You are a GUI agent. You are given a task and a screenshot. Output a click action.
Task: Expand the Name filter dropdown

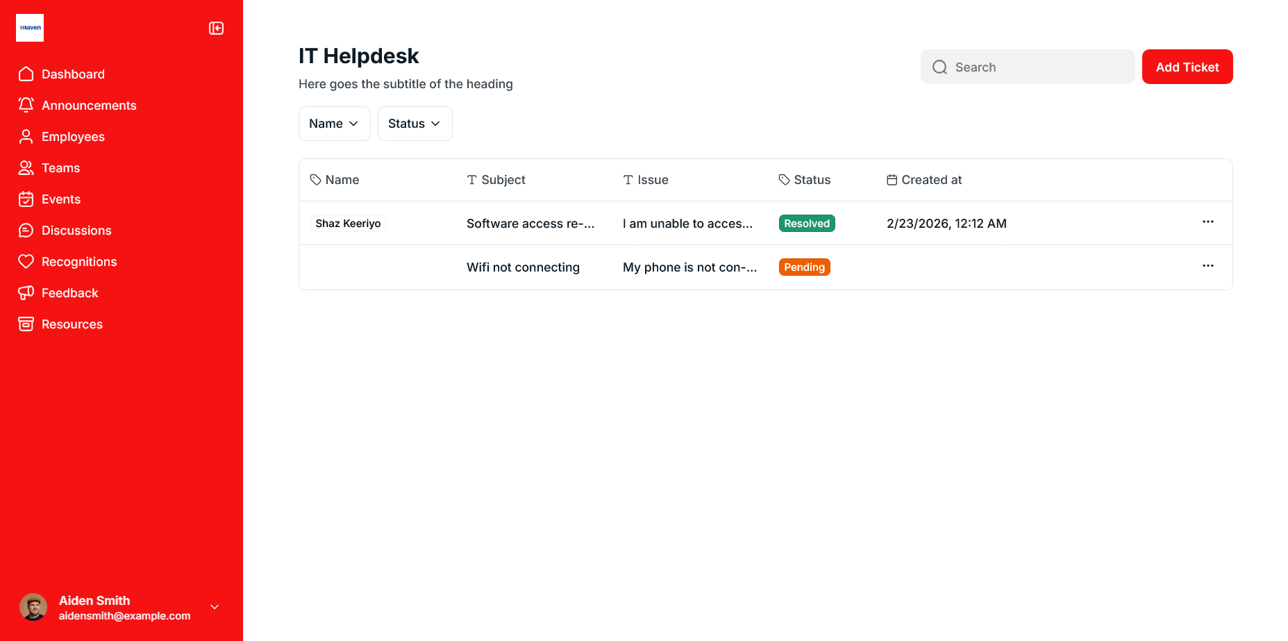(334, 124)
